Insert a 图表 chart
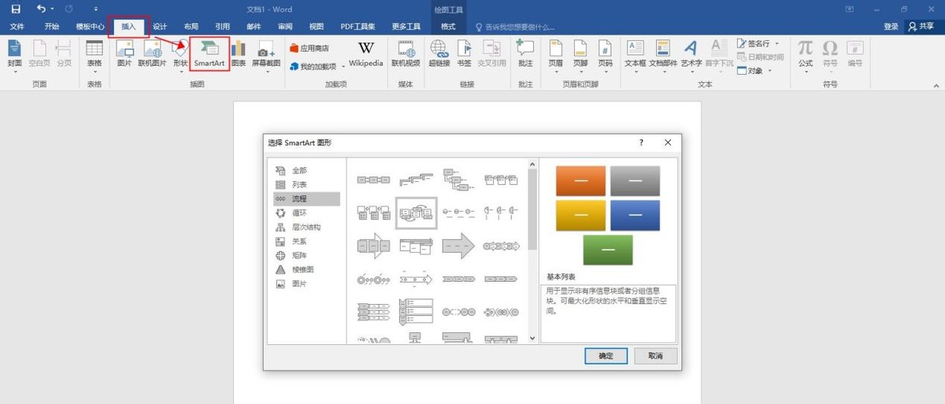This screenshot has width=945, height=404. click(239, 54)
